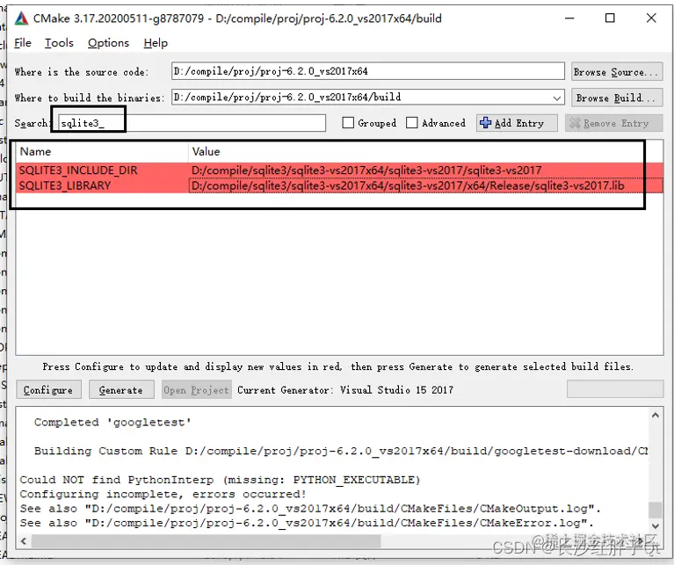The image size is (674, 565).
Task: Click the Name column header
Action: pos(101,152)
